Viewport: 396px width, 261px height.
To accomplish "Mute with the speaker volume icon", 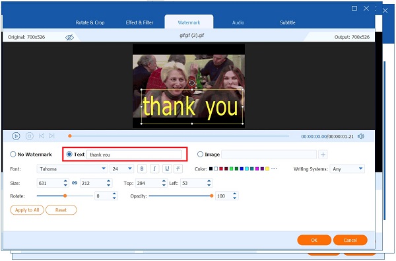I will 361,137.
